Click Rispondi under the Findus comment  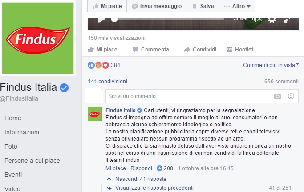(141, 168)
